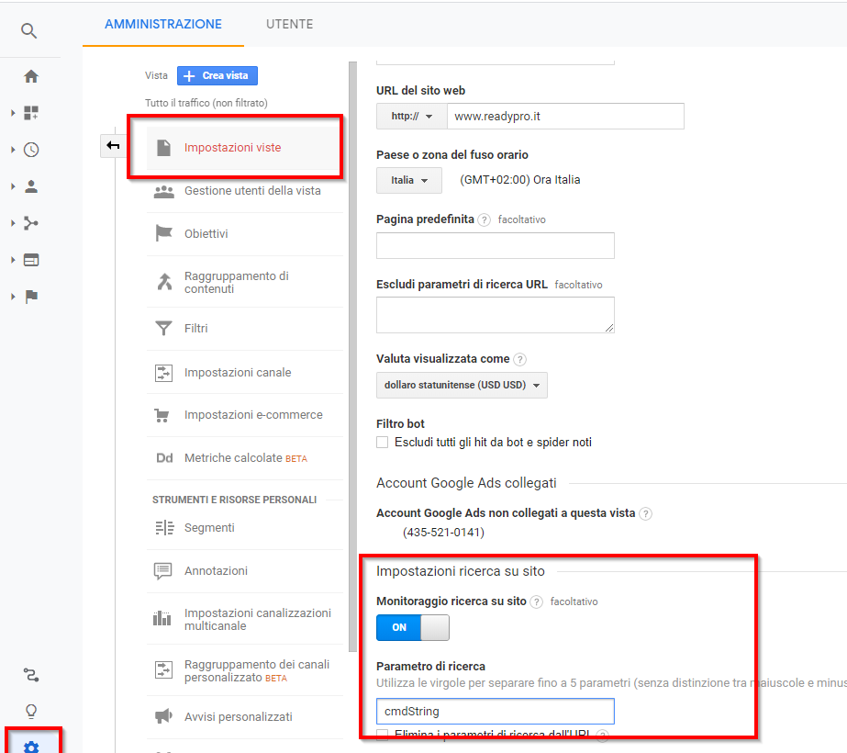
Task: Open the Discover lightbulb icon
Action: click(31, 711)
